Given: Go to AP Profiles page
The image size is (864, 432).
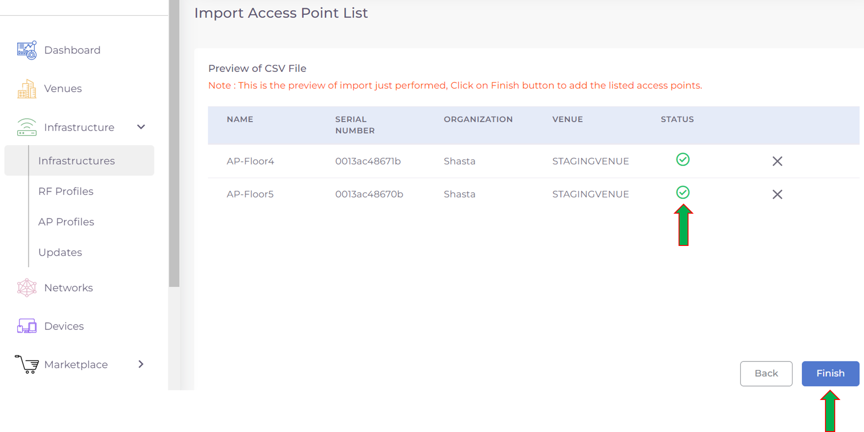Looking at the screenshot, I should [66, 222].
